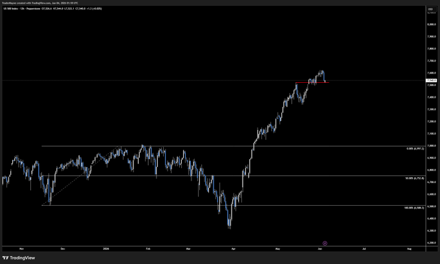Click the 'created with TradingView.com' header text
This screenshot has height=264, width=440.
(34, 3)
